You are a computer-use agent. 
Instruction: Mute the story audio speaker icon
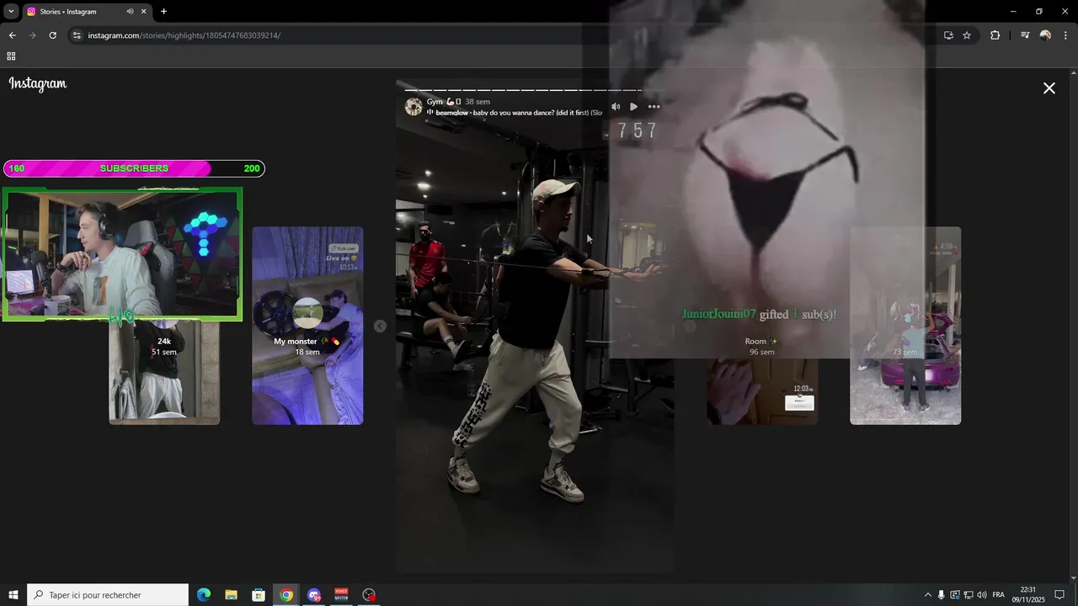pyautogui.click(x=616, y=107)
